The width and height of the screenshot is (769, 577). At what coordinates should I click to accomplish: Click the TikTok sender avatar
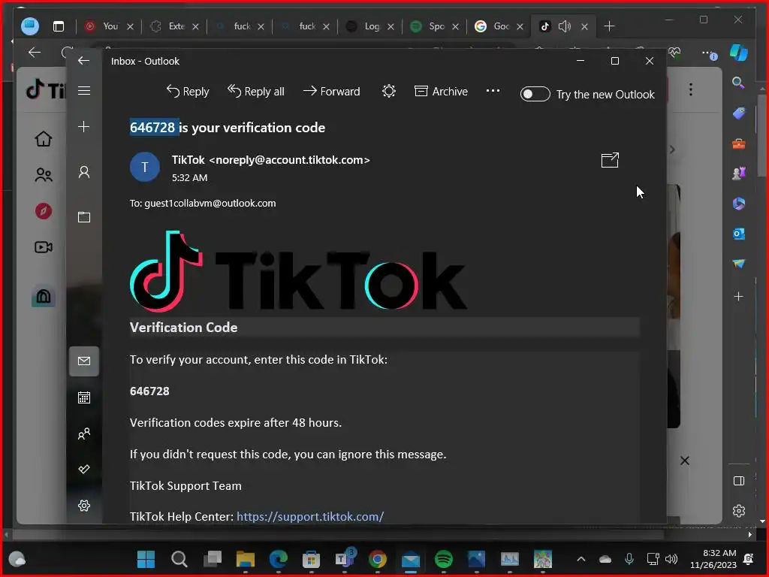145,168
